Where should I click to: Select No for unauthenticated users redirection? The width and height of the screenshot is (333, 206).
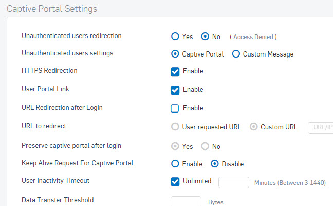pos(205,36)
